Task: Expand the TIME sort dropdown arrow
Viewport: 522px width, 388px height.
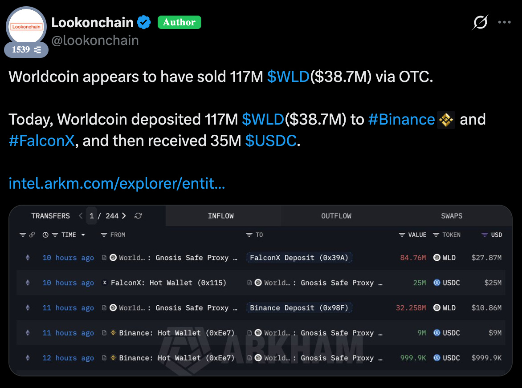Action: click(x=83, y=235)
